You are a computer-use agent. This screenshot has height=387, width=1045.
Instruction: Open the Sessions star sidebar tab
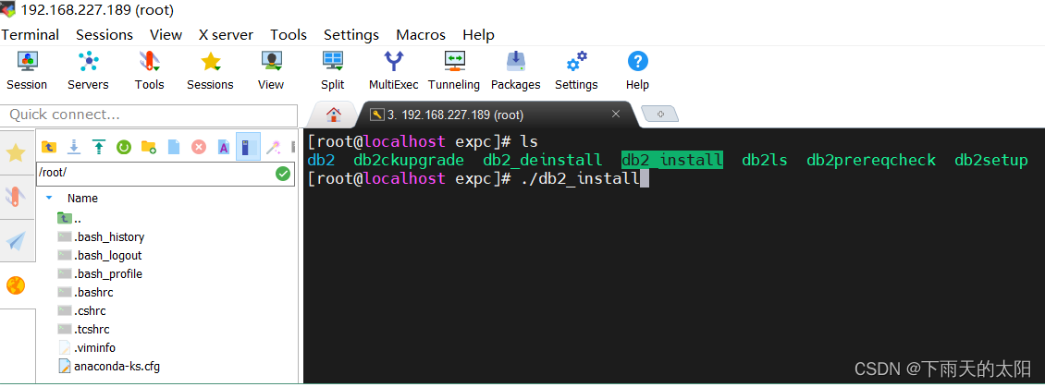point(16,153)
